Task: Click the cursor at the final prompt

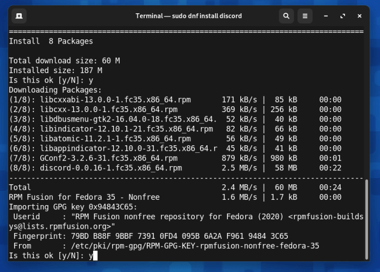Action: click(x=95, y=256)
